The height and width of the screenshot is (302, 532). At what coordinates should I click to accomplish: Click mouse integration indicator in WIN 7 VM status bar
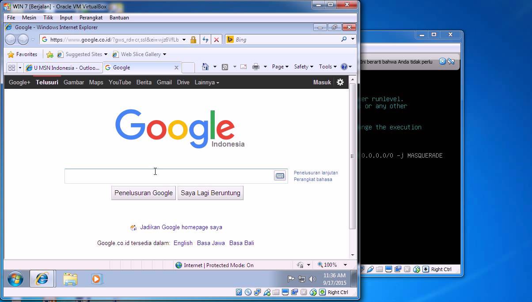313,292
